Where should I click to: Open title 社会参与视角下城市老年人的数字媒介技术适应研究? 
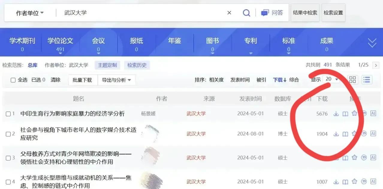[78, 134]
